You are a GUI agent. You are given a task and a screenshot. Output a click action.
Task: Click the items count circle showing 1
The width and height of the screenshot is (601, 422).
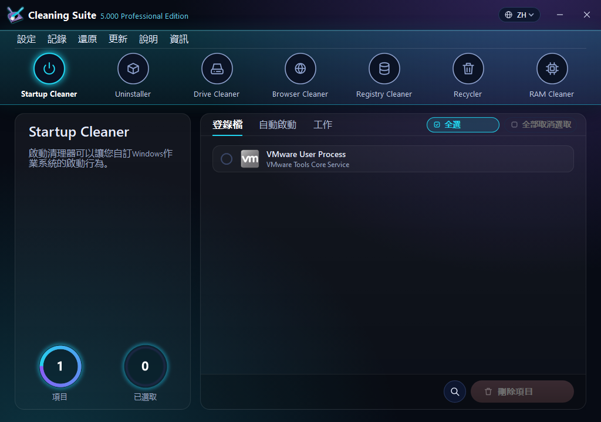pos(60,366)
